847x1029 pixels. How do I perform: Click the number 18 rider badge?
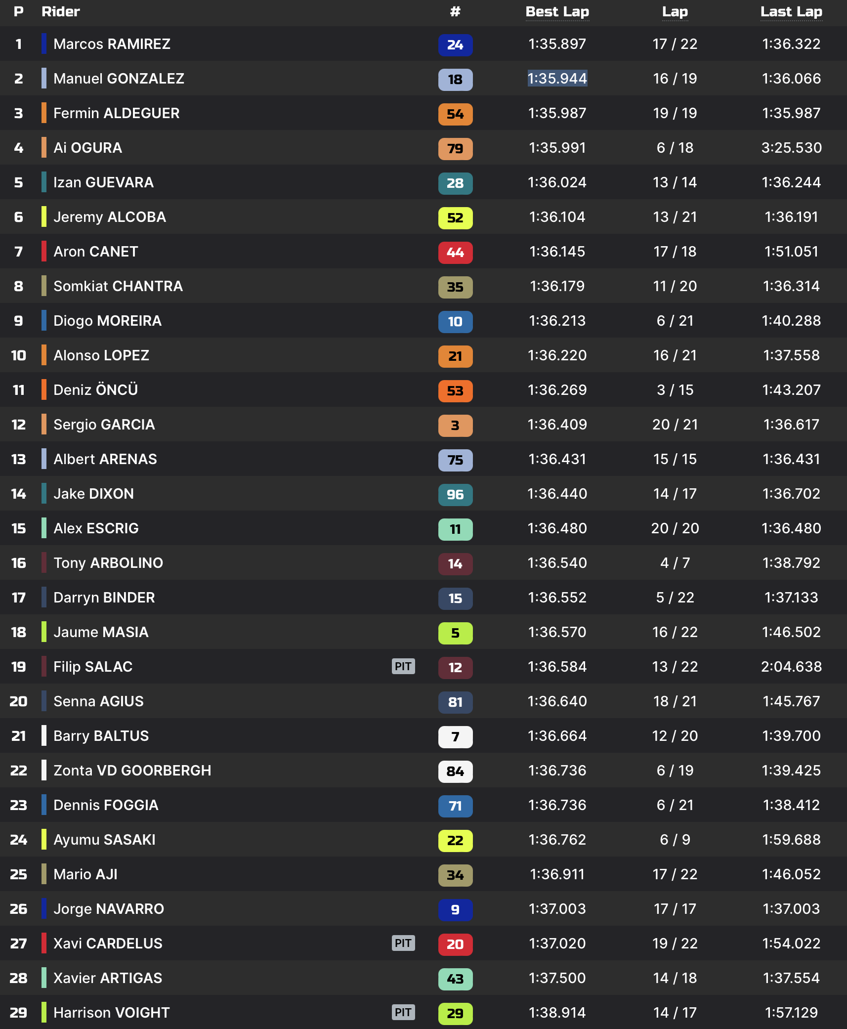pyautogui.click(x=455, y=80)
